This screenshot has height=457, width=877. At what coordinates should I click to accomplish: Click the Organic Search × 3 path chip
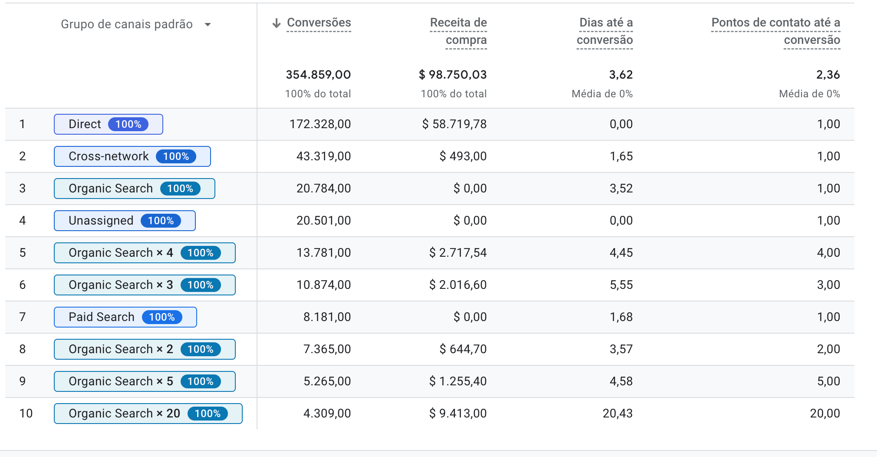[x=144, y=285]
